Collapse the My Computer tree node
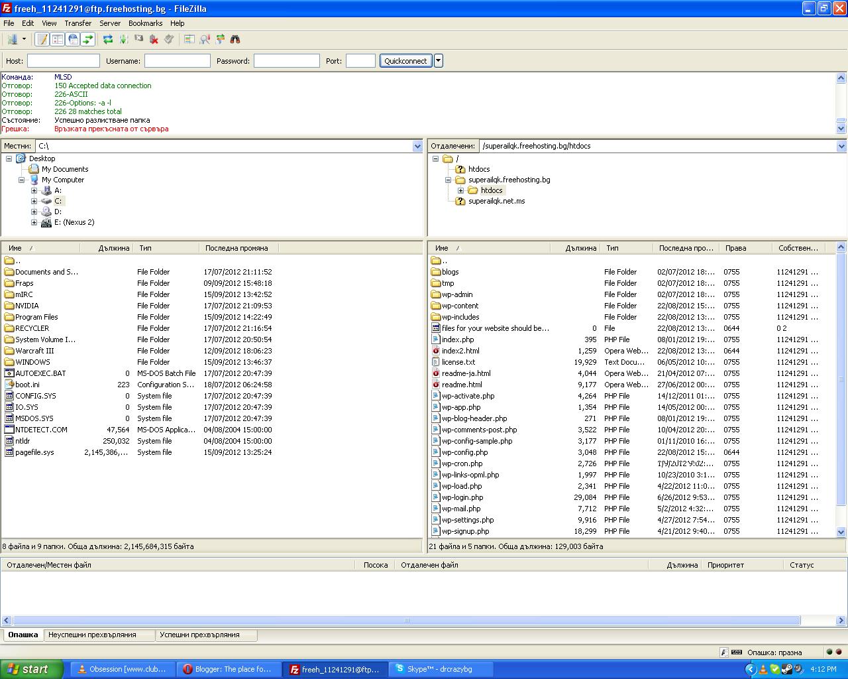 pos(22,180)
